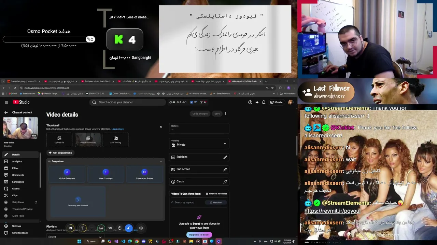This screenshot has height=245, width=437.
Task: Click the Search by keyword field
Action: 187,202
